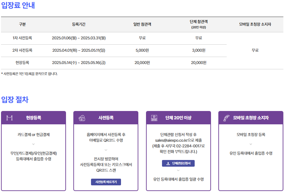Select the 사전등록 card header

(106, 118)
